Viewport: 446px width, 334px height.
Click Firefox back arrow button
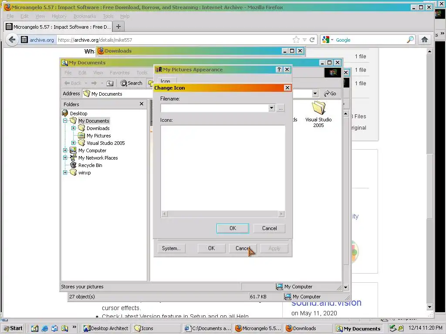click(x=12, y=40)
